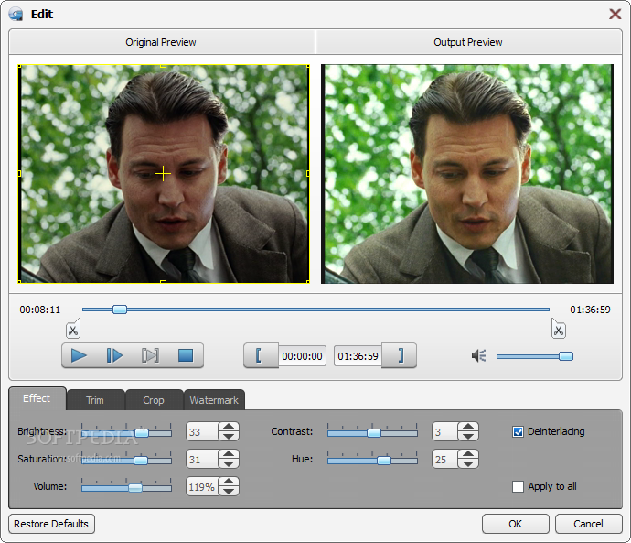Click the Saturation value field showing 31
631x543 pixels.
click(x=202, y=459)
